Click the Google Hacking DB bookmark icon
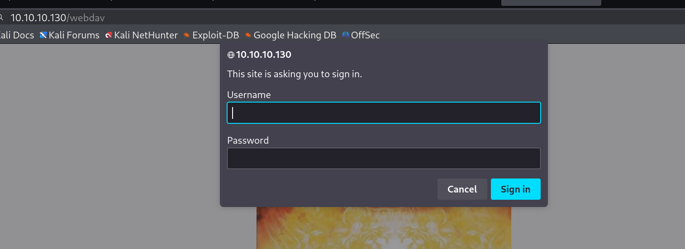685x249 pixels. (x=248, y=35)
